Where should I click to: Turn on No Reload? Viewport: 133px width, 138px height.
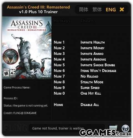pyautogui.click(x=89, y=76)
